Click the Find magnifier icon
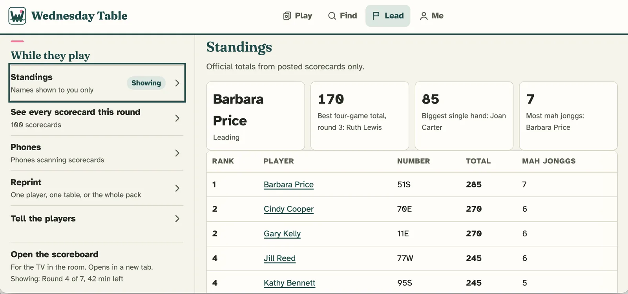 [x=332, y=16]
